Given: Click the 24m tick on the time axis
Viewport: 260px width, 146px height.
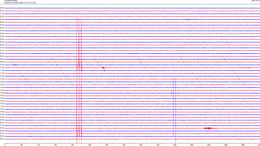Looking at the screenshot, I should [209, 145].
